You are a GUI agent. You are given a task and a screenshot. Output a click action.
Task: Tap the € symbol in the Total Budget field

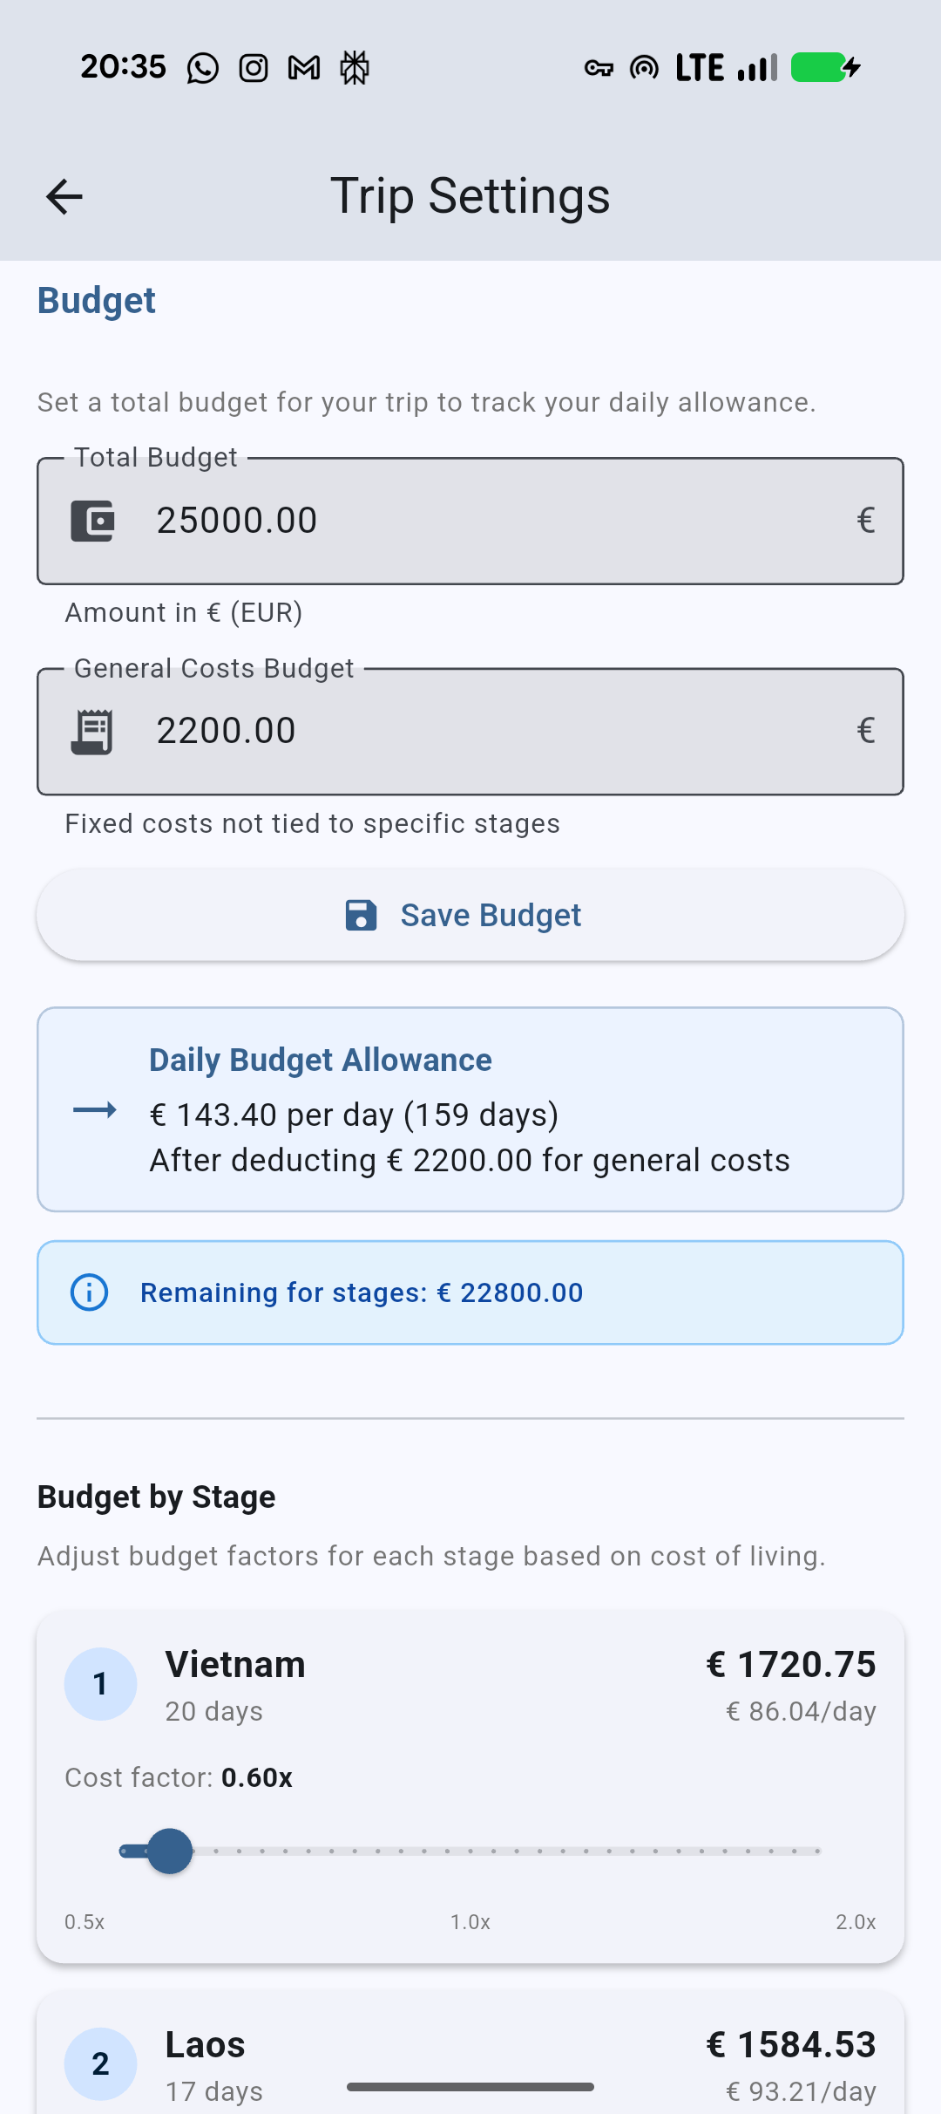point(865,520)
